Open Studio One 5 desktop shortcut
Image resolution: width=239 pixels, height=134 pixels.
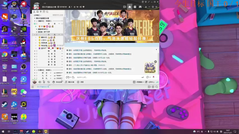14,56
